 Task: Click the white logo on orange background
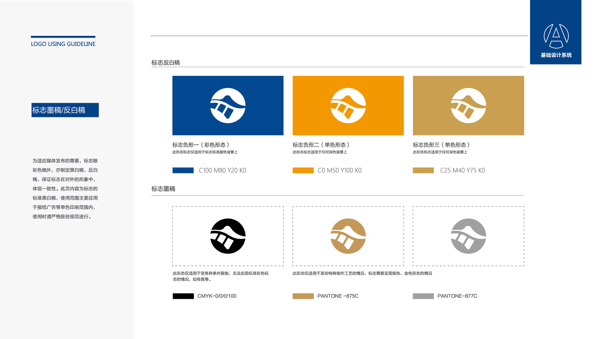(x=348, y=105)
